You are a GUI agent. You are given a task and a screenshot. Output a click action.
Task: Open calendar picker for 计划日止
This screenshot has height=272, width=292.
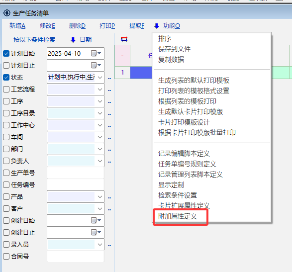tap(96, 65)
